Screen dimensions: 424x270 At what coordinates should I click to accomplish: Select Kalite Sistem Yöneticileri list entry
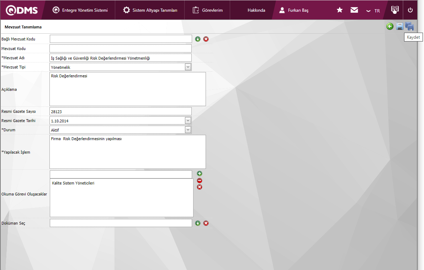tap(73, 183)
